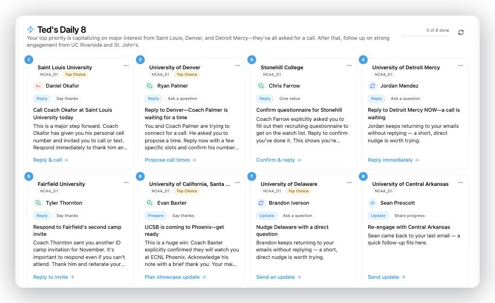Click the Saint Louis University card title
The width and height of the screenshot is (495, 303).
(x=64, y=68)
